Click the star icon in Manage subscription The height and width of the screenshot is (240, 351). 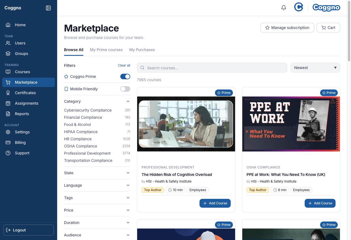coord(267,28)
